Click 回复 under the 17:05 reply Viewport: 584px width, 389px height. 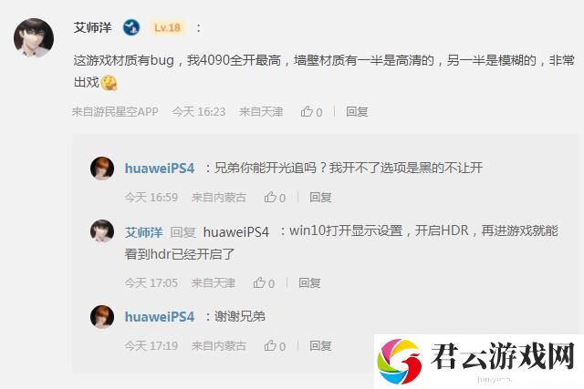tap(309, 283)
